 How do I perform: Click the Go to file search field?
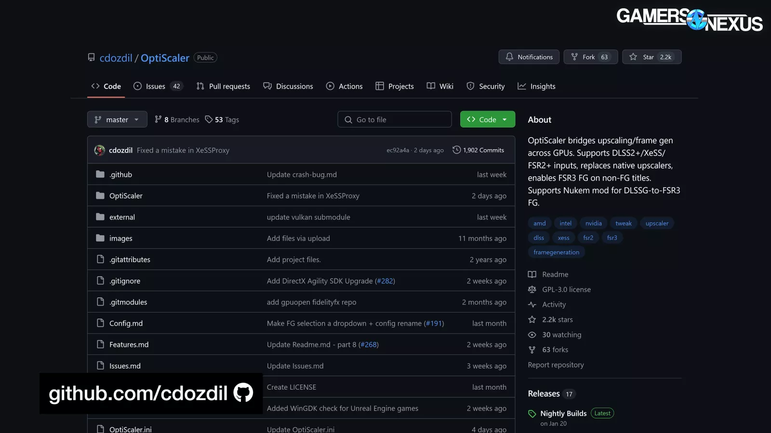[x=395, y=119]
